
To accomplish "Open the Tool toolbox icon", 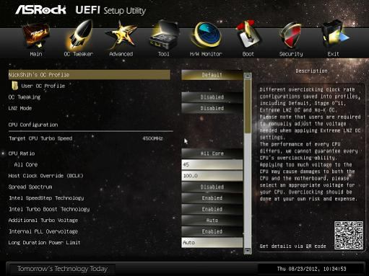I will tap(164, 35).
